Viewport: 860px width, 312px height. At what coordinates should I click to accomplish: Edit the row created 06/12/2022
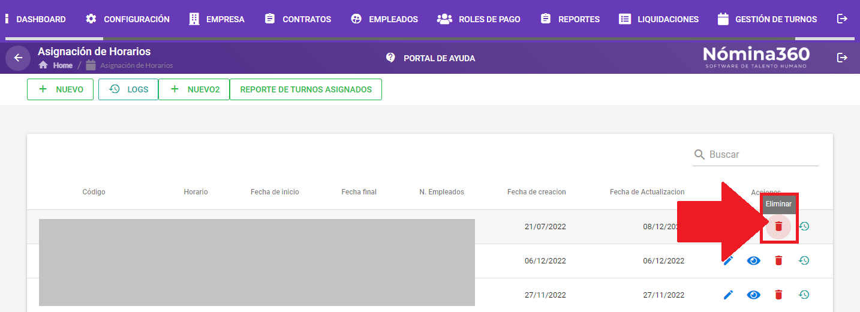[x=728, y=260]
